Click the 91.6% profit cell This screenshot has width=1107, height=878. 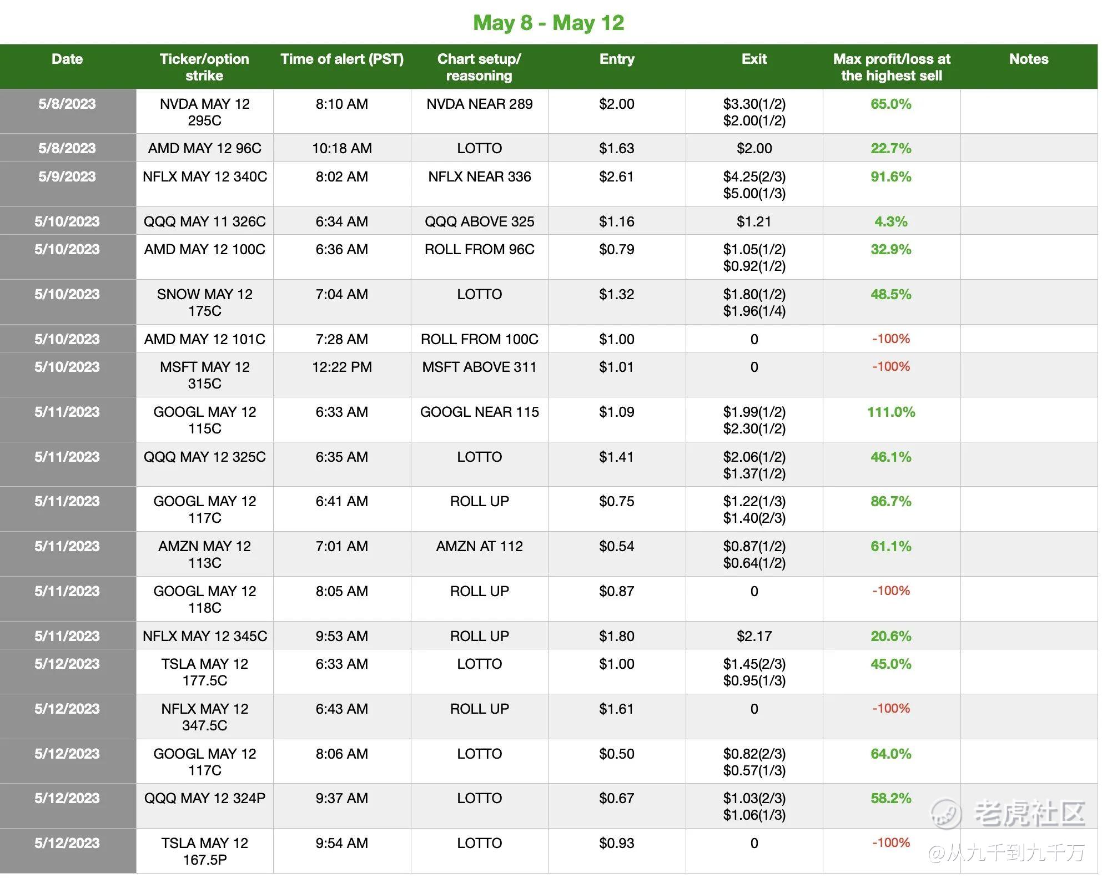tap(891, 177)
